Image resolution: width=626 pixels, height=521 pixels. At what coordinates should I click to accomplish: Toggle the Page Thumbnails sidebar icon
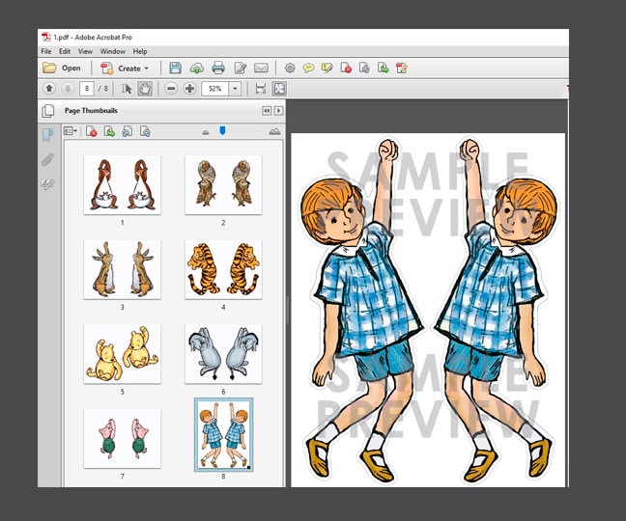[x=47, y=111]
